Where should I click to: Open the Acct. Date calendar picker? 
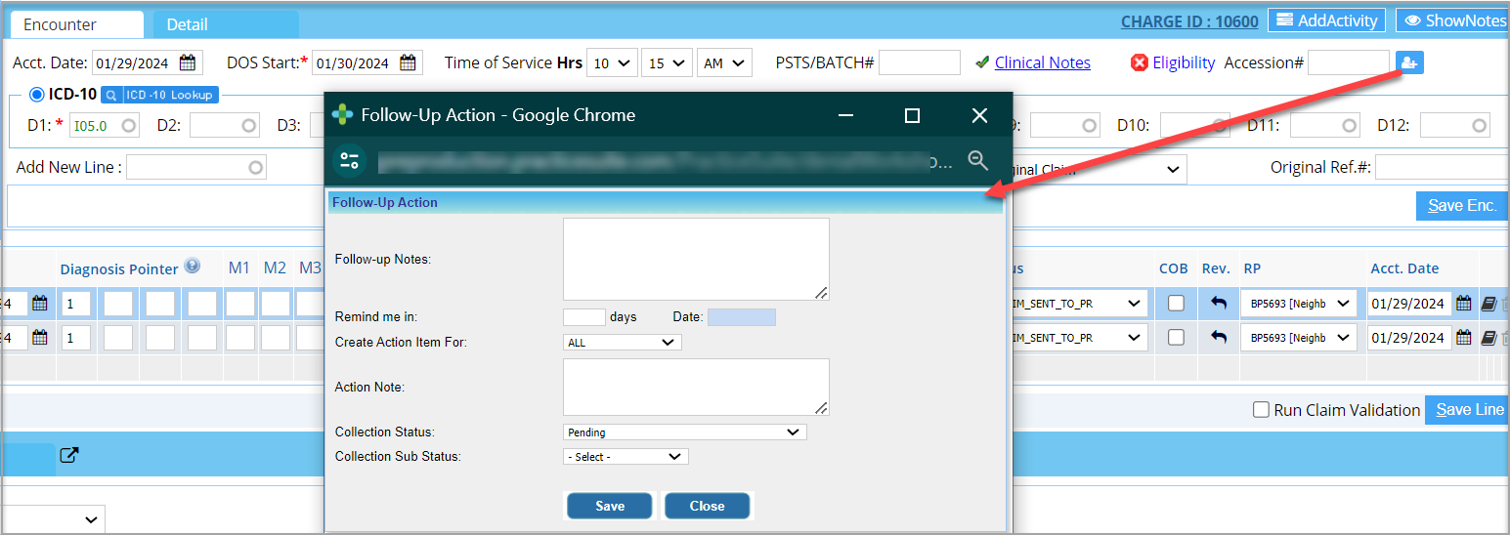pyautogui.click(x=187, y=62)
